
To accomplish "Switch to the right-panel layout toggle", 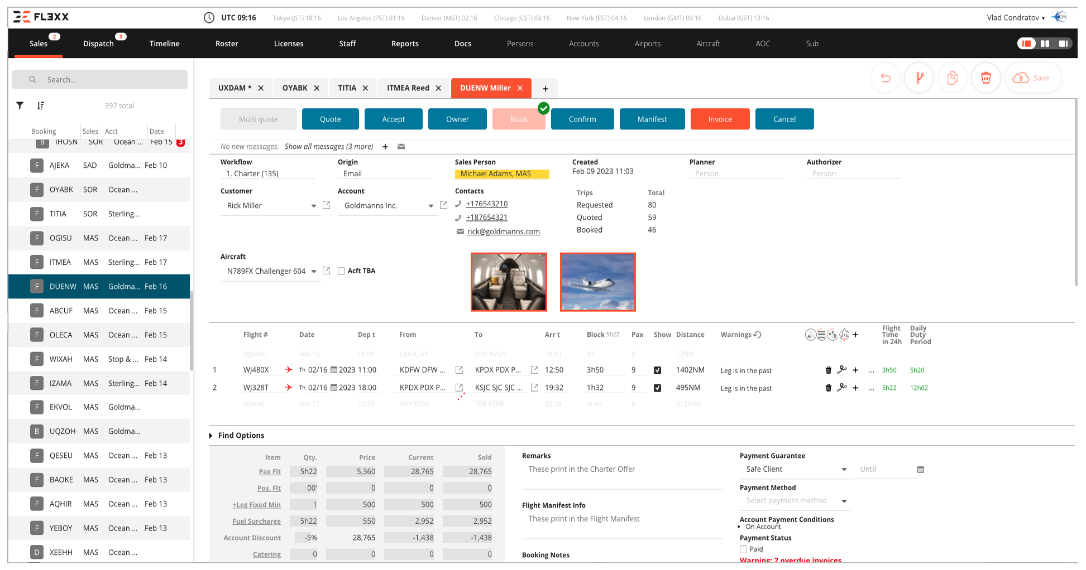I will 1063,44.
